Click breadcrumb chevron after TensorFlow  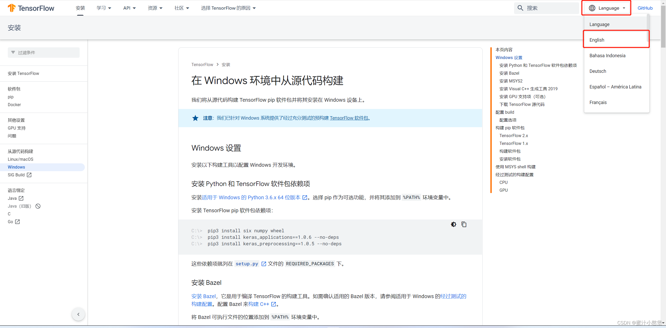coord(217,65)
